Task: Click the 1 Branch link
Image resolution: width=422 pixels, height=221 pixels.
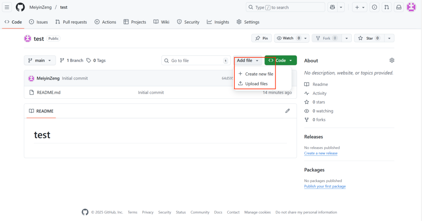Action: 72,61
